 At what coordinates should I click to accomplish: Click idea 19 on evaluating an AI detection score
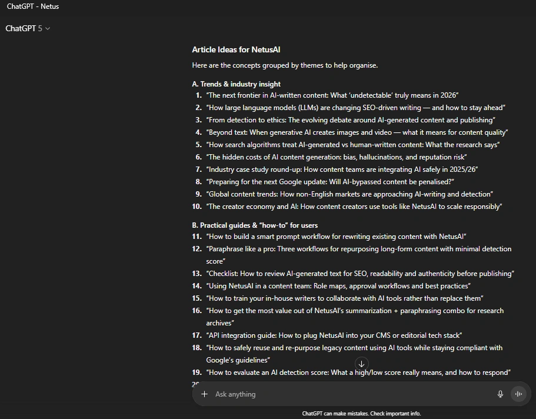click(x=358, y=373)
